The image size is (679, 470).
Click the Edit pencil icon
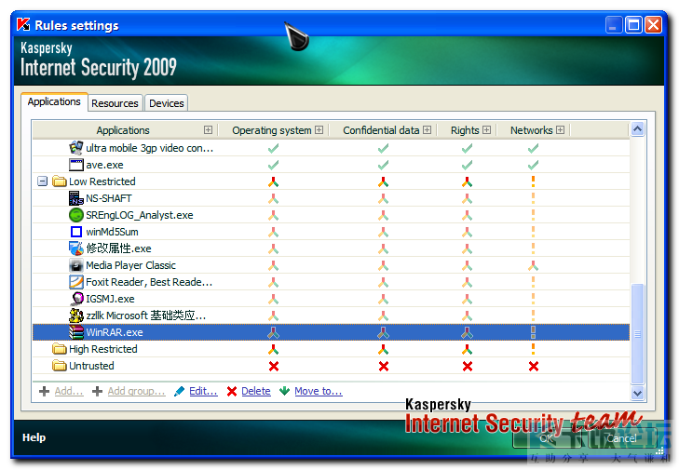point(179,391)
